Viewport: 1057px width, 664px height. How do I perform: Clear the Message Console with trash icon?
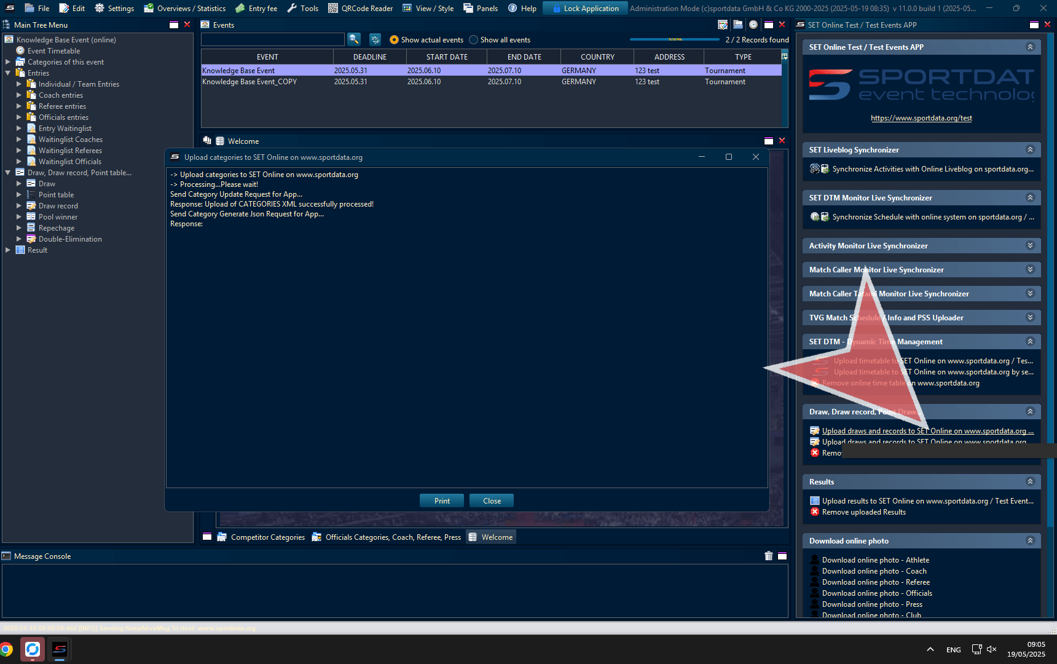(768, 556)
